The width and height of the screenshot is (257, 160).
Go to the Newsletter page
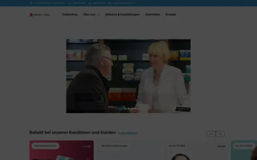click(152, 15)
